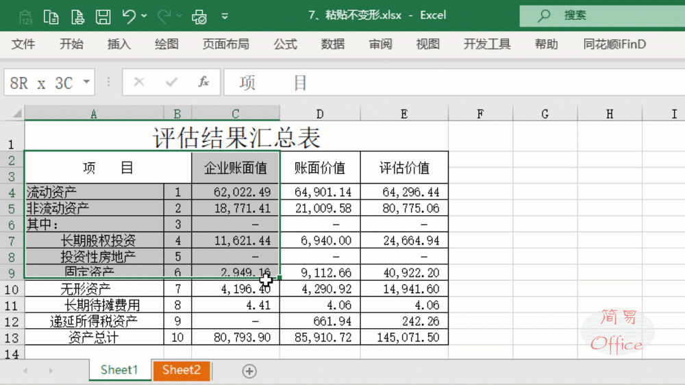Click the Redo arrow icon

pyautogui.click(x=164, y=16)
